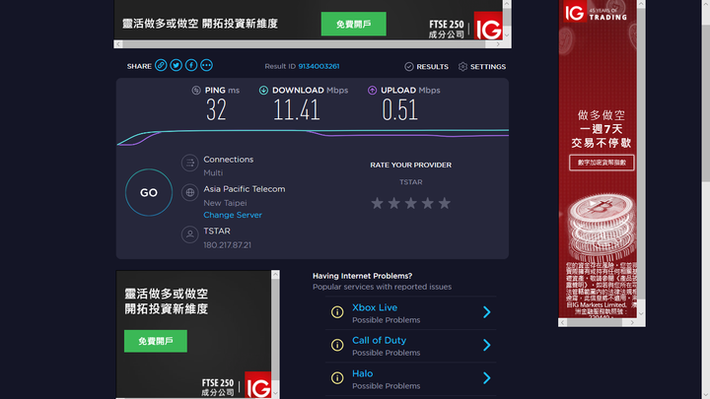Click the RATE YOUR PROVIDER heading
The image size is (710, 399).
pos(410,166)
